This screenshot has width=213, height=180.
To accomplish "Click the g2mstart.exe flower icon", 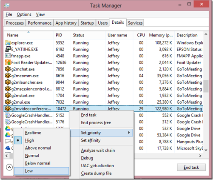I will (x=8, y=95).
